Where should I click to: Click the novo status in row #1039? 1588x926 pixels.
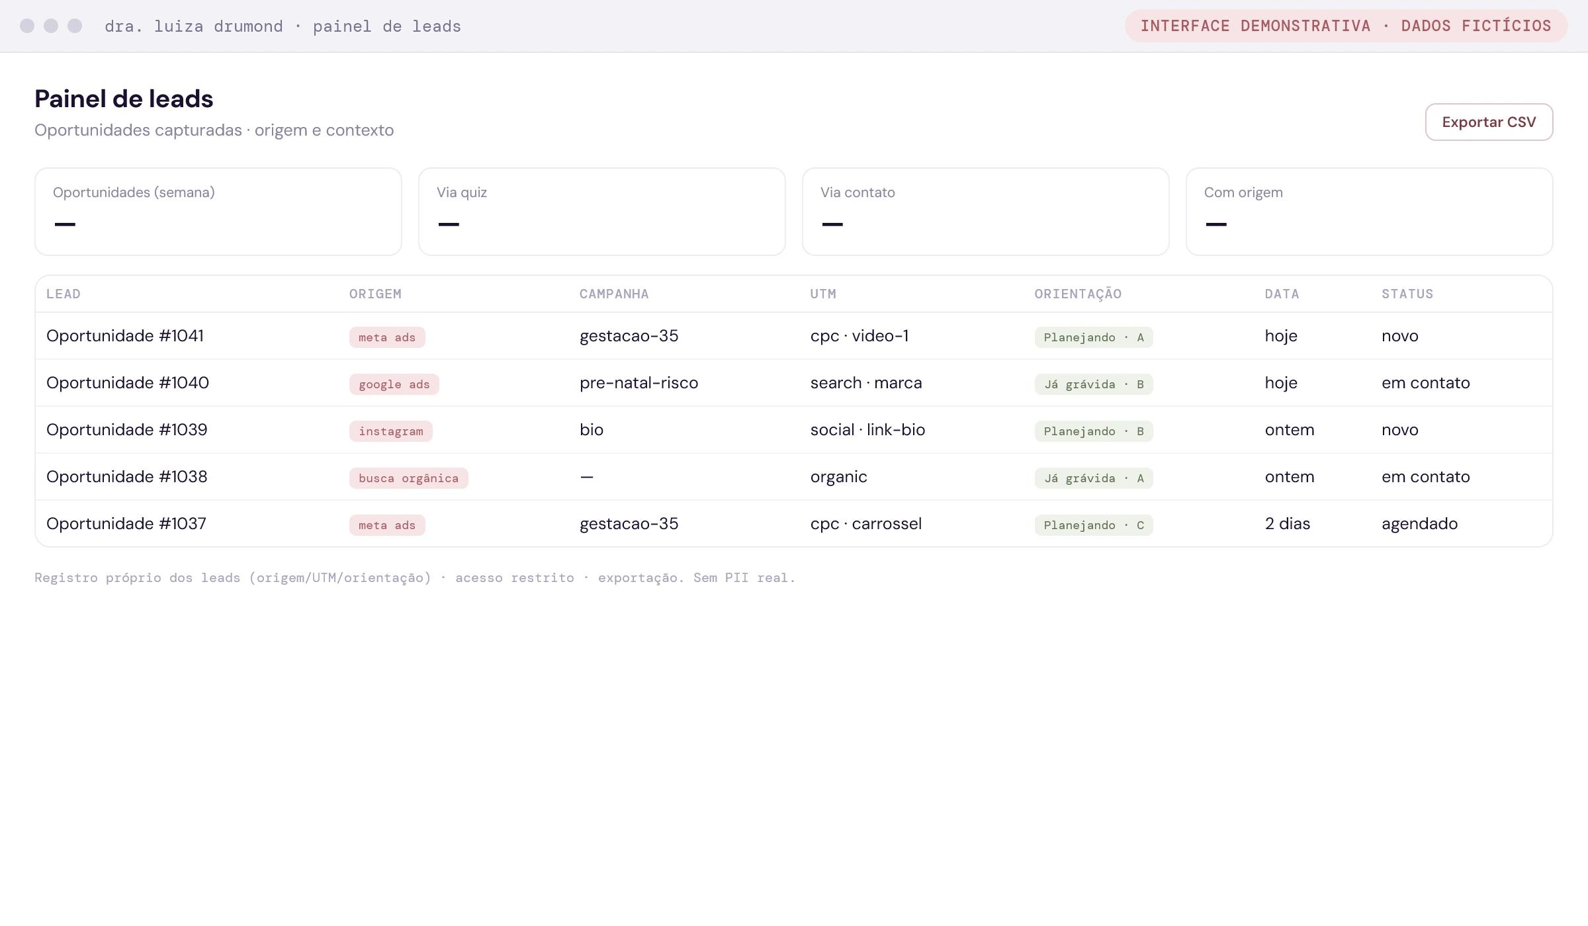tap(1400, 430)
